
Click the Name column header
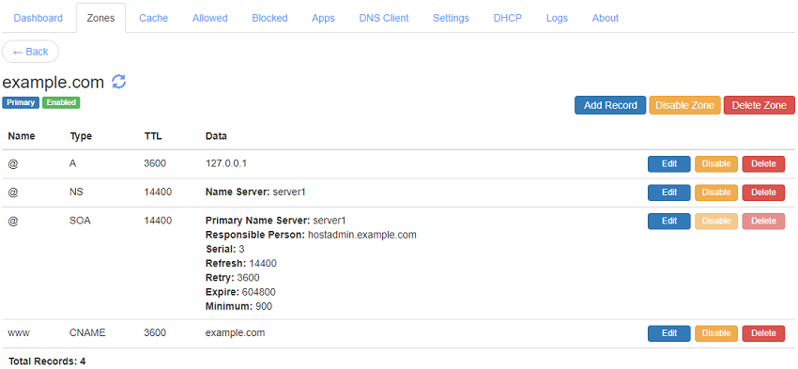point(22,136)
